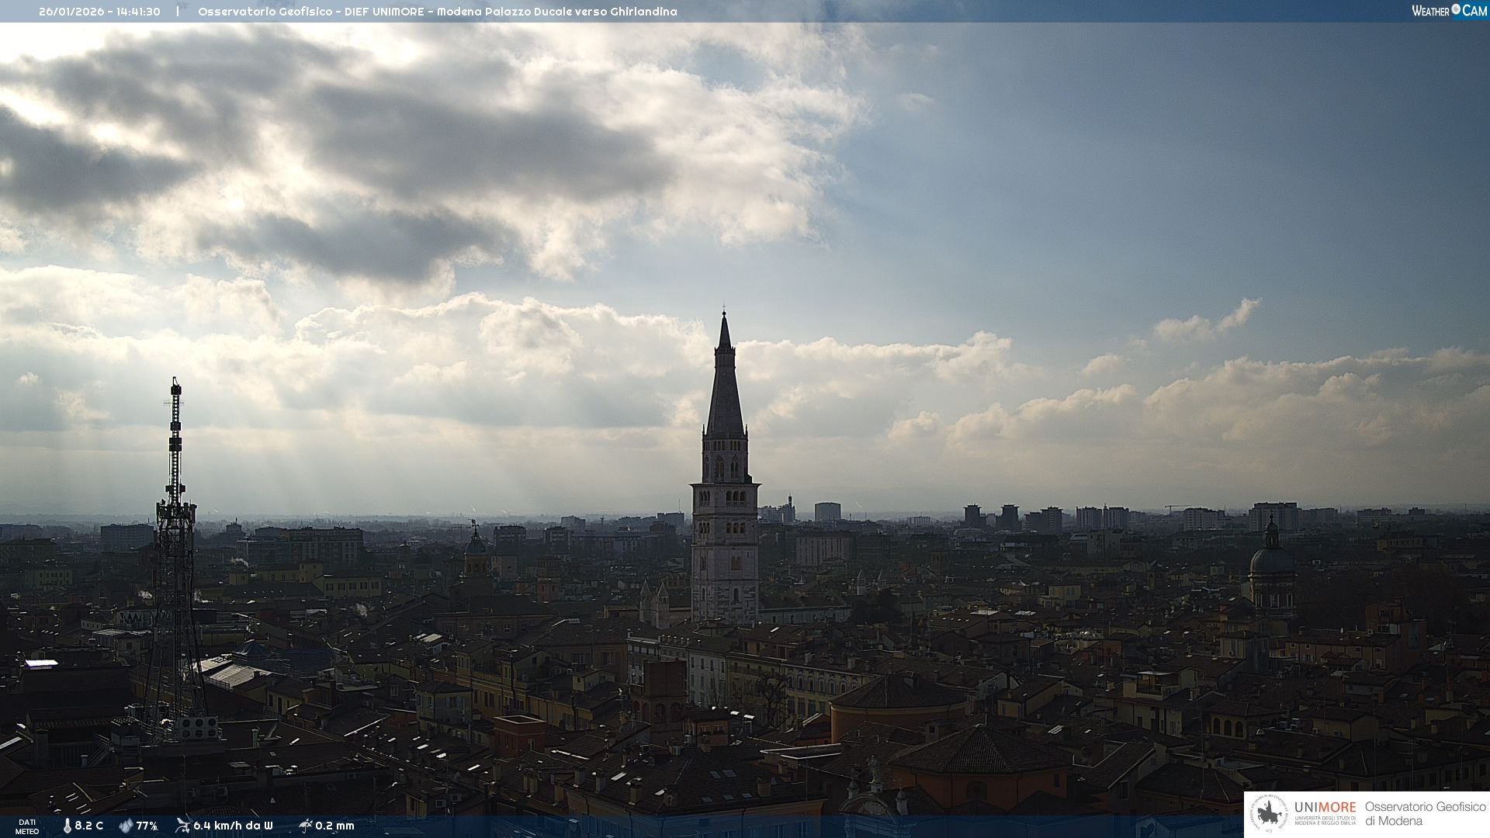Click the domed church on the right
The width and height of the screenshot is (1490, 838).
pos(1271,560)
